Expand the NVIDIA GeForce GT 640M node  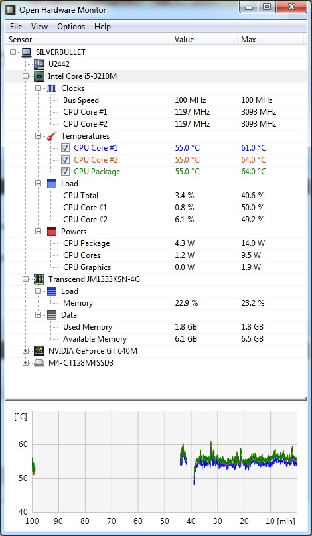pos(25,351)
